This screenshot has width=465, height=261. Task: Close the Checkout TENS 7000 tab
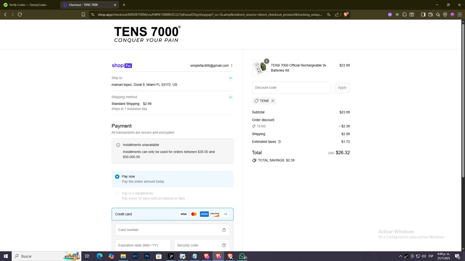(x=115, y=5)
